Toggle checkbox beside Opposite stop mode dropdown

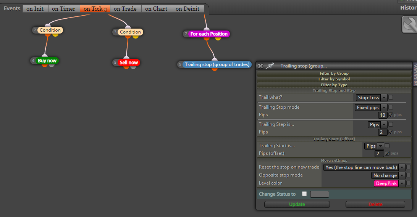pyautogui.click(x=409, y=175)
